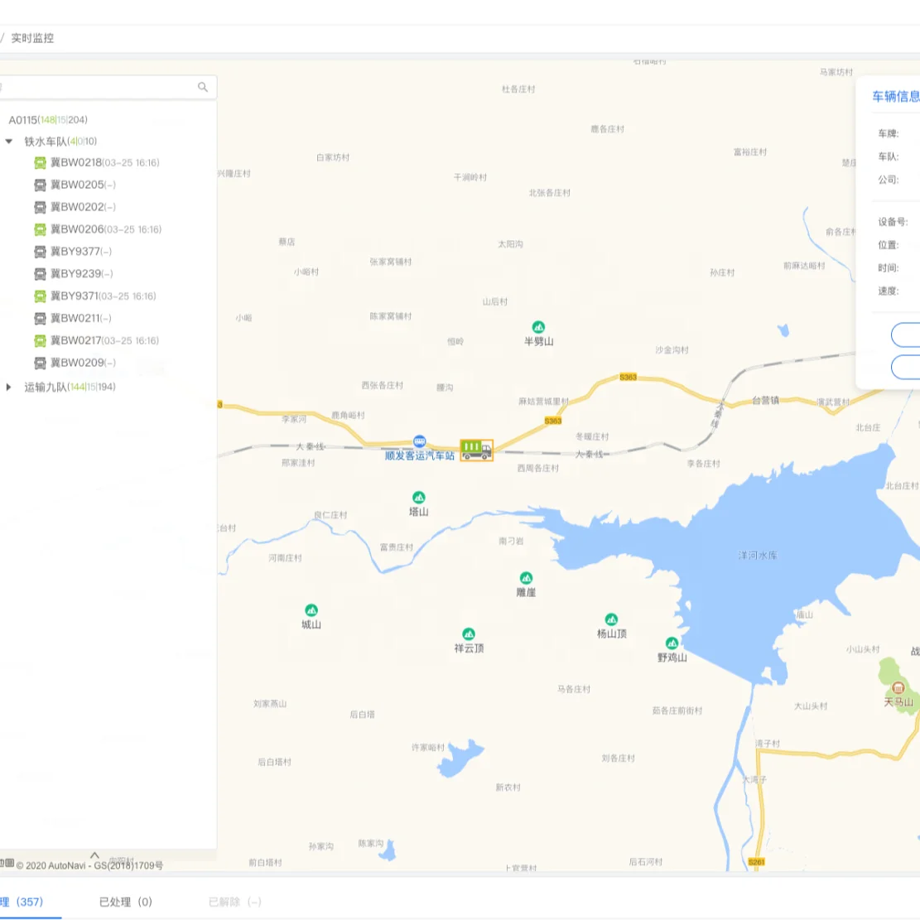Click the 半劈山 mountain marker
This screenshot has height=920, width=920.
click(x=538, y=327)
